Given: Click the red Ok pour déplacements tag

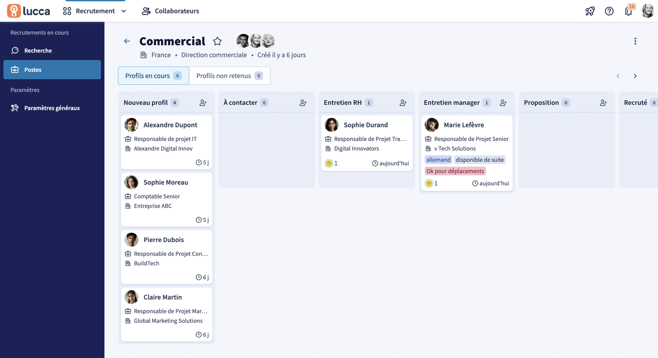Looking at the screenshot, I should 455,171.
